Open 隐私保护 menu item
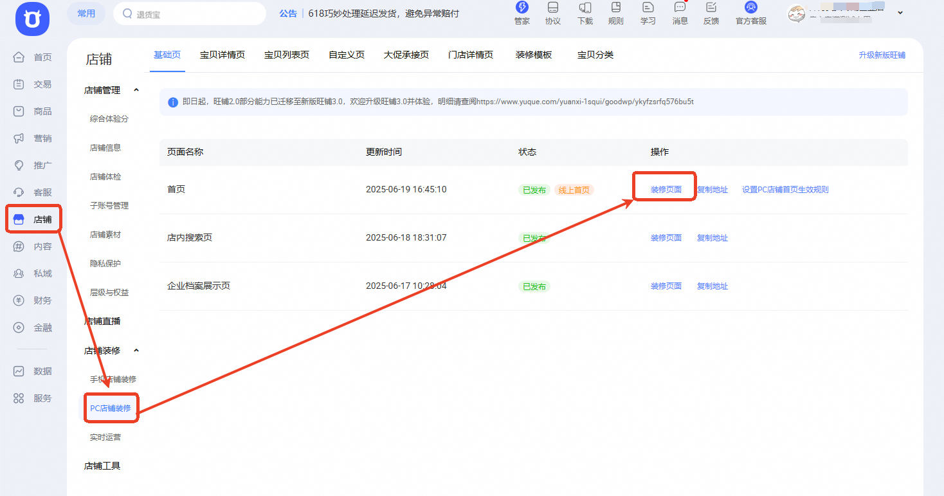 105,264
